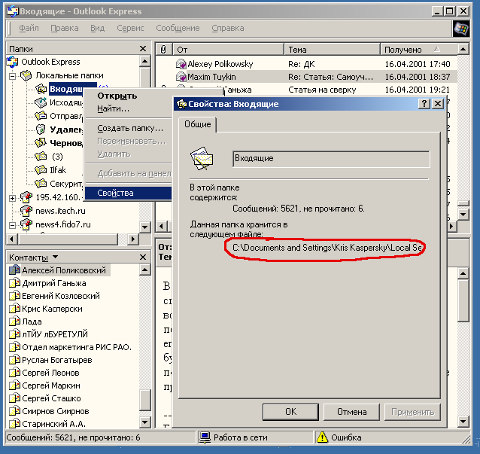The width and height of the screenshot is (480, 454).
Task: Open the Контакты dropdown arrow
Action: click(x=55, y=257)
